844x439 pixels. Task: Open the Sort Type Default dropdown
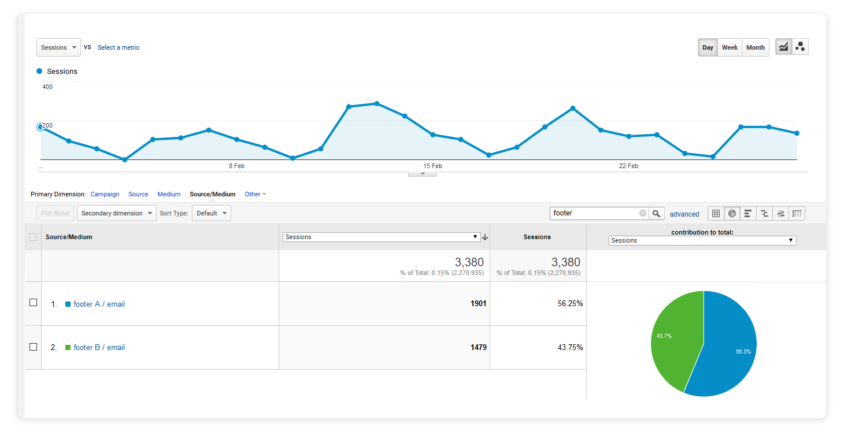(x=212, y=213)
